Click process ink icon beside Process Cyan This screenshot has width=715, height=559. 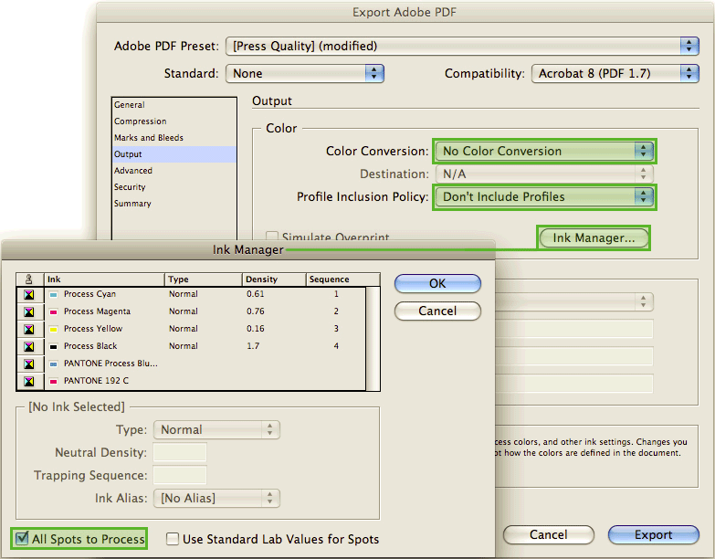[x=30, y=295]
